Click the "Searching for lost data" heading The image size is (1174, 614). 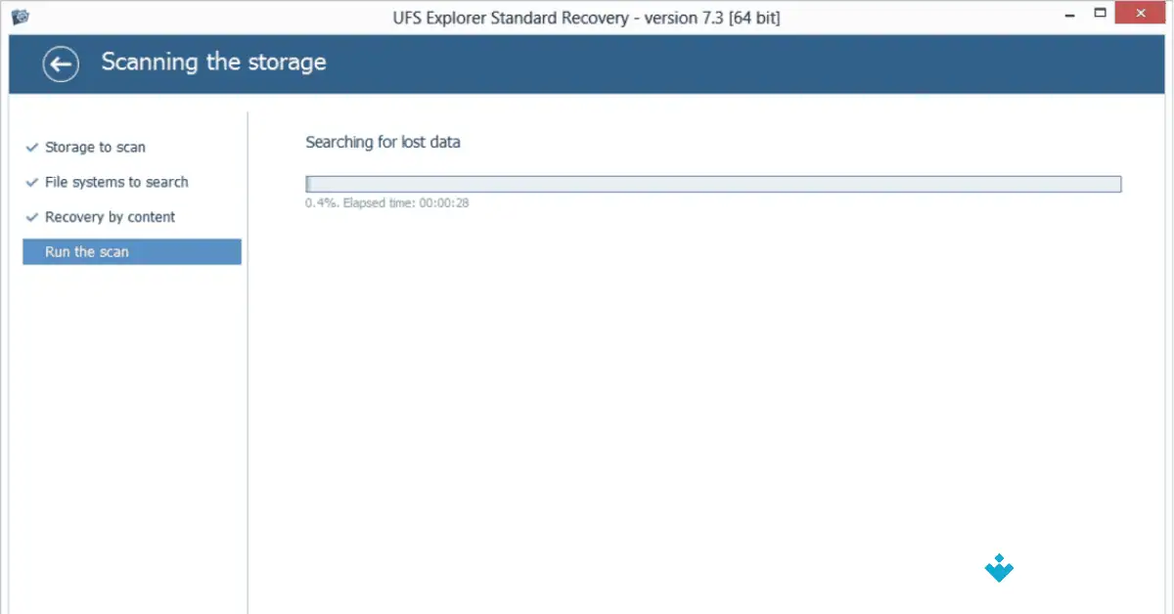tap(382, 142)
